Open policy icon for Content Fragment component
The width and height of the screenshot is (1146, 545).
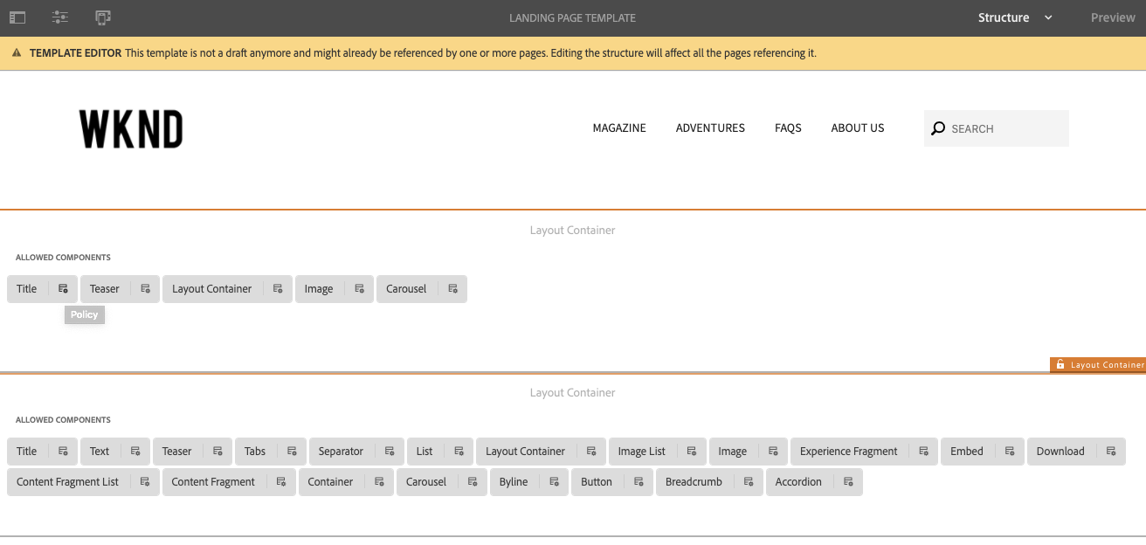coord(280,482)
